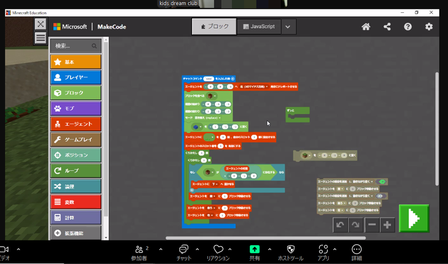Edit the seed chat command text field
Viewport: 448px width, 264px height.
(208, 79)
